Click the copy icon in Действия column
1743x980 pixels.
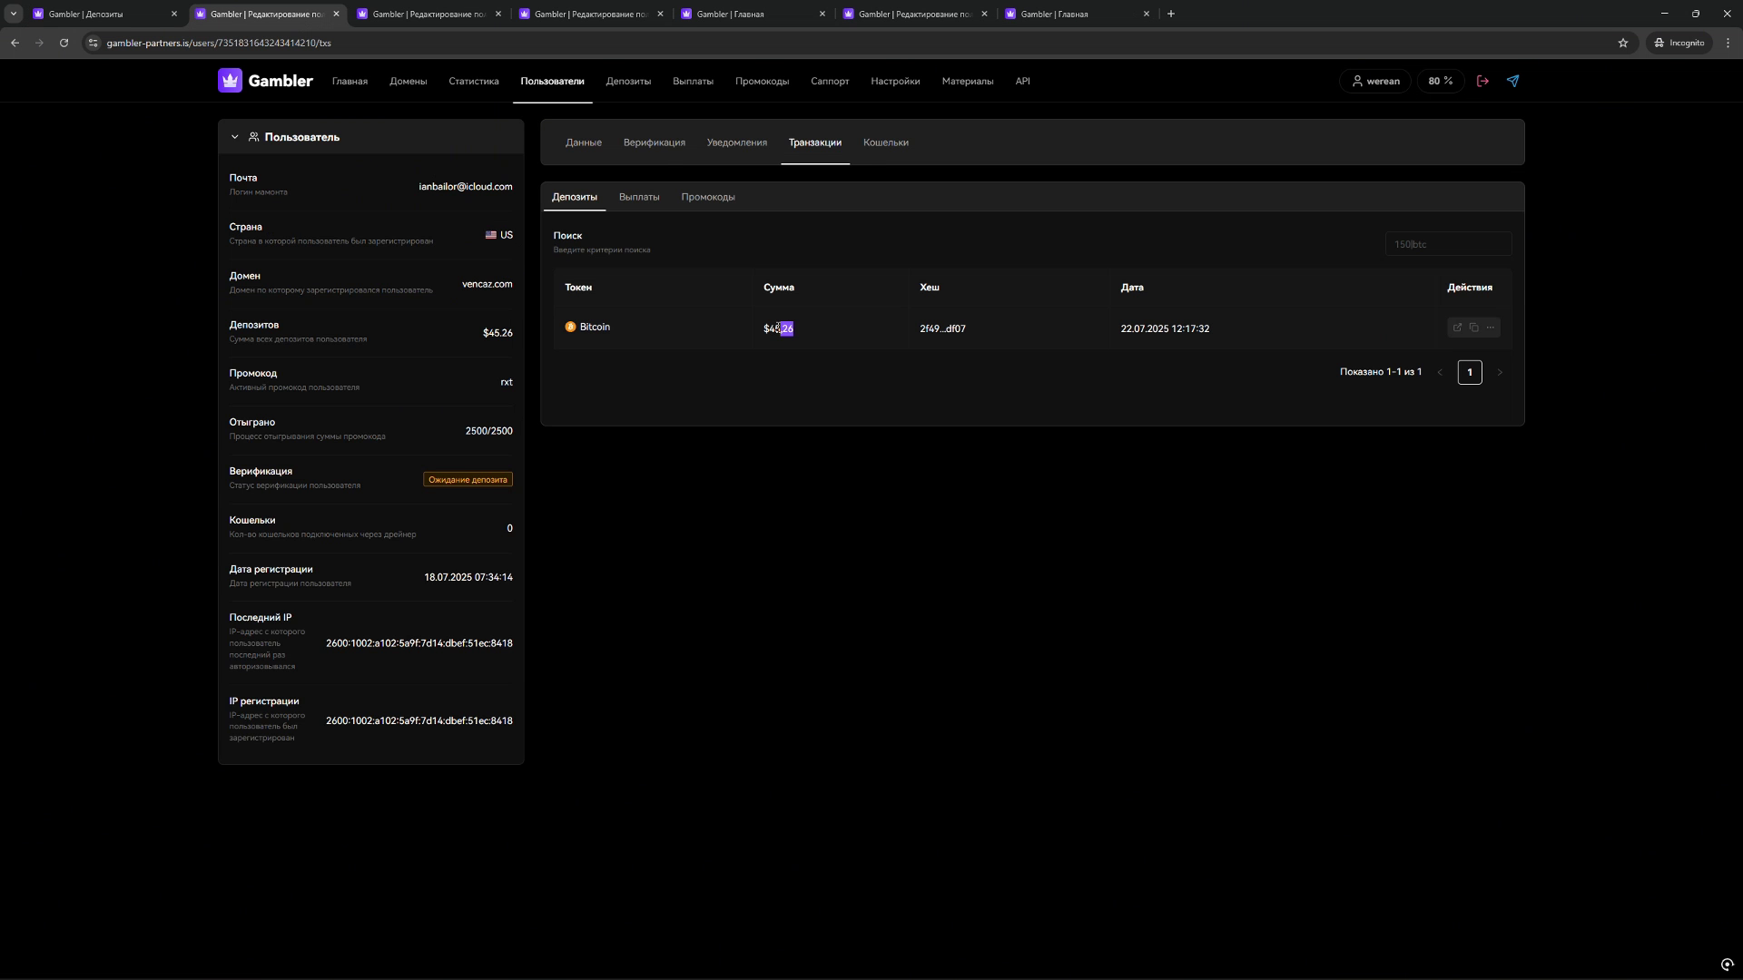point(1473,328)
